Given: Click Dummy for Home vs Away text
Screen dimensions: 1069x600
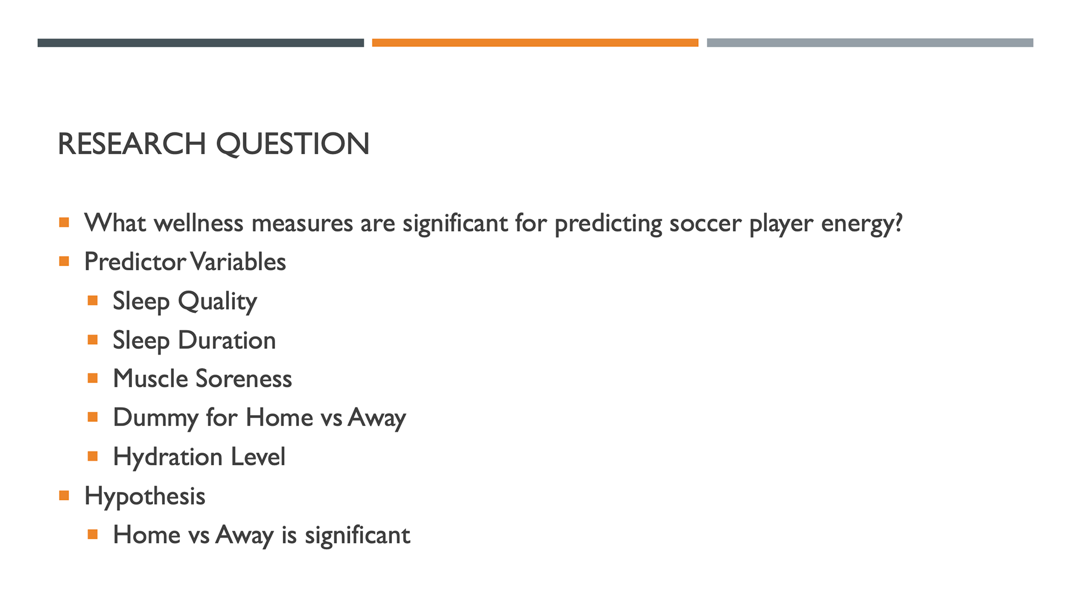Looking at the screenshot, I should point(259,418).
